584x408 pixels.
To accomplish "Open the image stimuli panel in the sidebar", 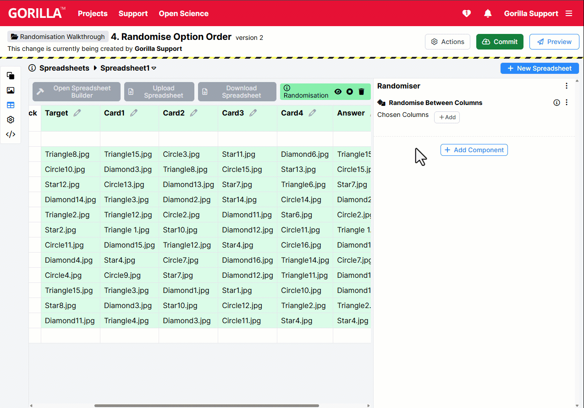I will tap(10, 90).
